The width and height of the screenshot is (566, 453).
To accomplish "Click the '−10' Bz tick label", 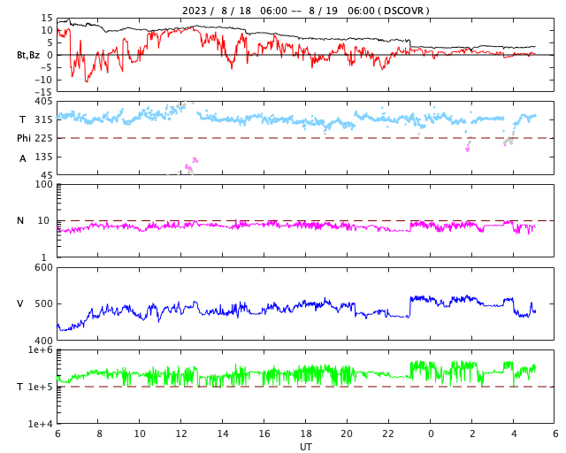I will click(43, 80).
